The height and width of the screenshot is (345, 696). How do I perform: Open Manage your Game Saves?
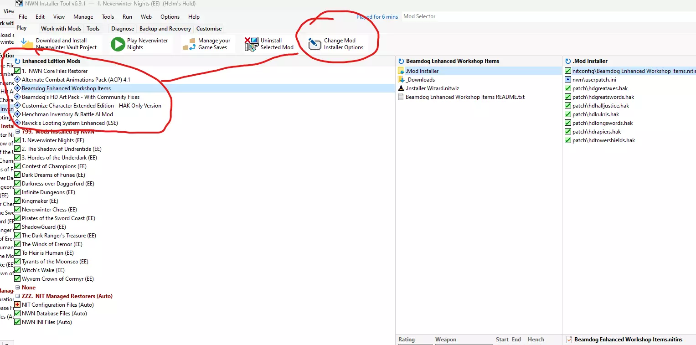tap(207, 44)
